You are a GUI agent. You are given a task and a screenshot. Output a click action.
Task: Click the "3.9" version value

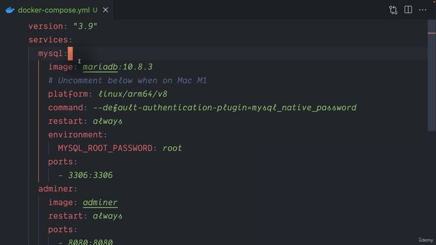point(85,27)
